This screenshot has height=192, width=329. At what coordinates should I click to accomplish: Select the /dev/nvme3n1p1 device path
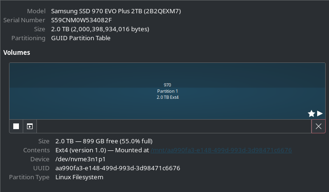[x=80, y=159]
